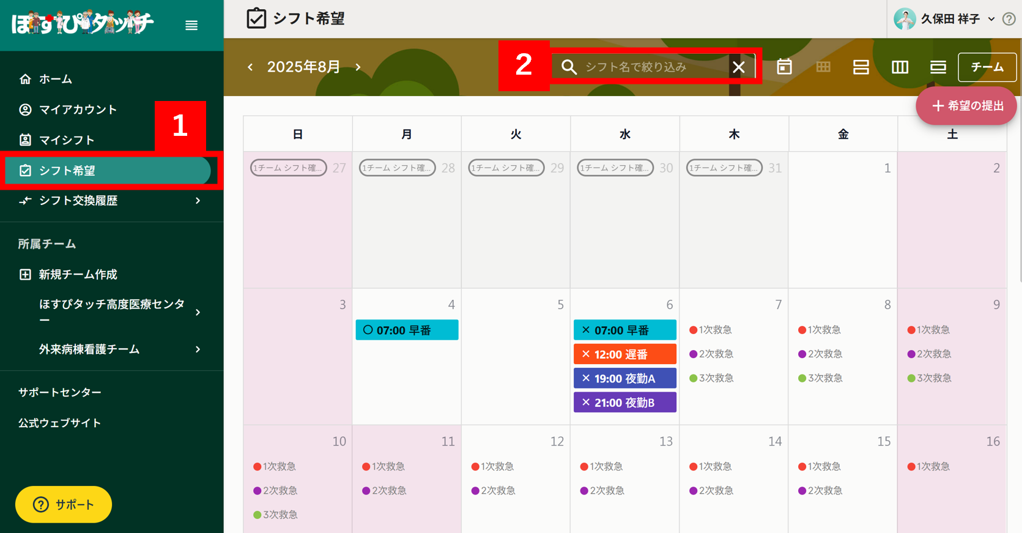Screen dimensions: 1022x533
Task: Click 希望の提出 button
Action: click(x=966, y=106)
